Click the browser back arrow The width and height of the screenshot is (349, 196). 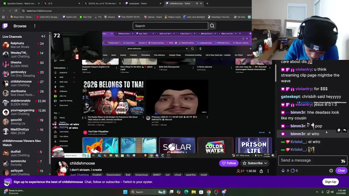tap(4, 11)
